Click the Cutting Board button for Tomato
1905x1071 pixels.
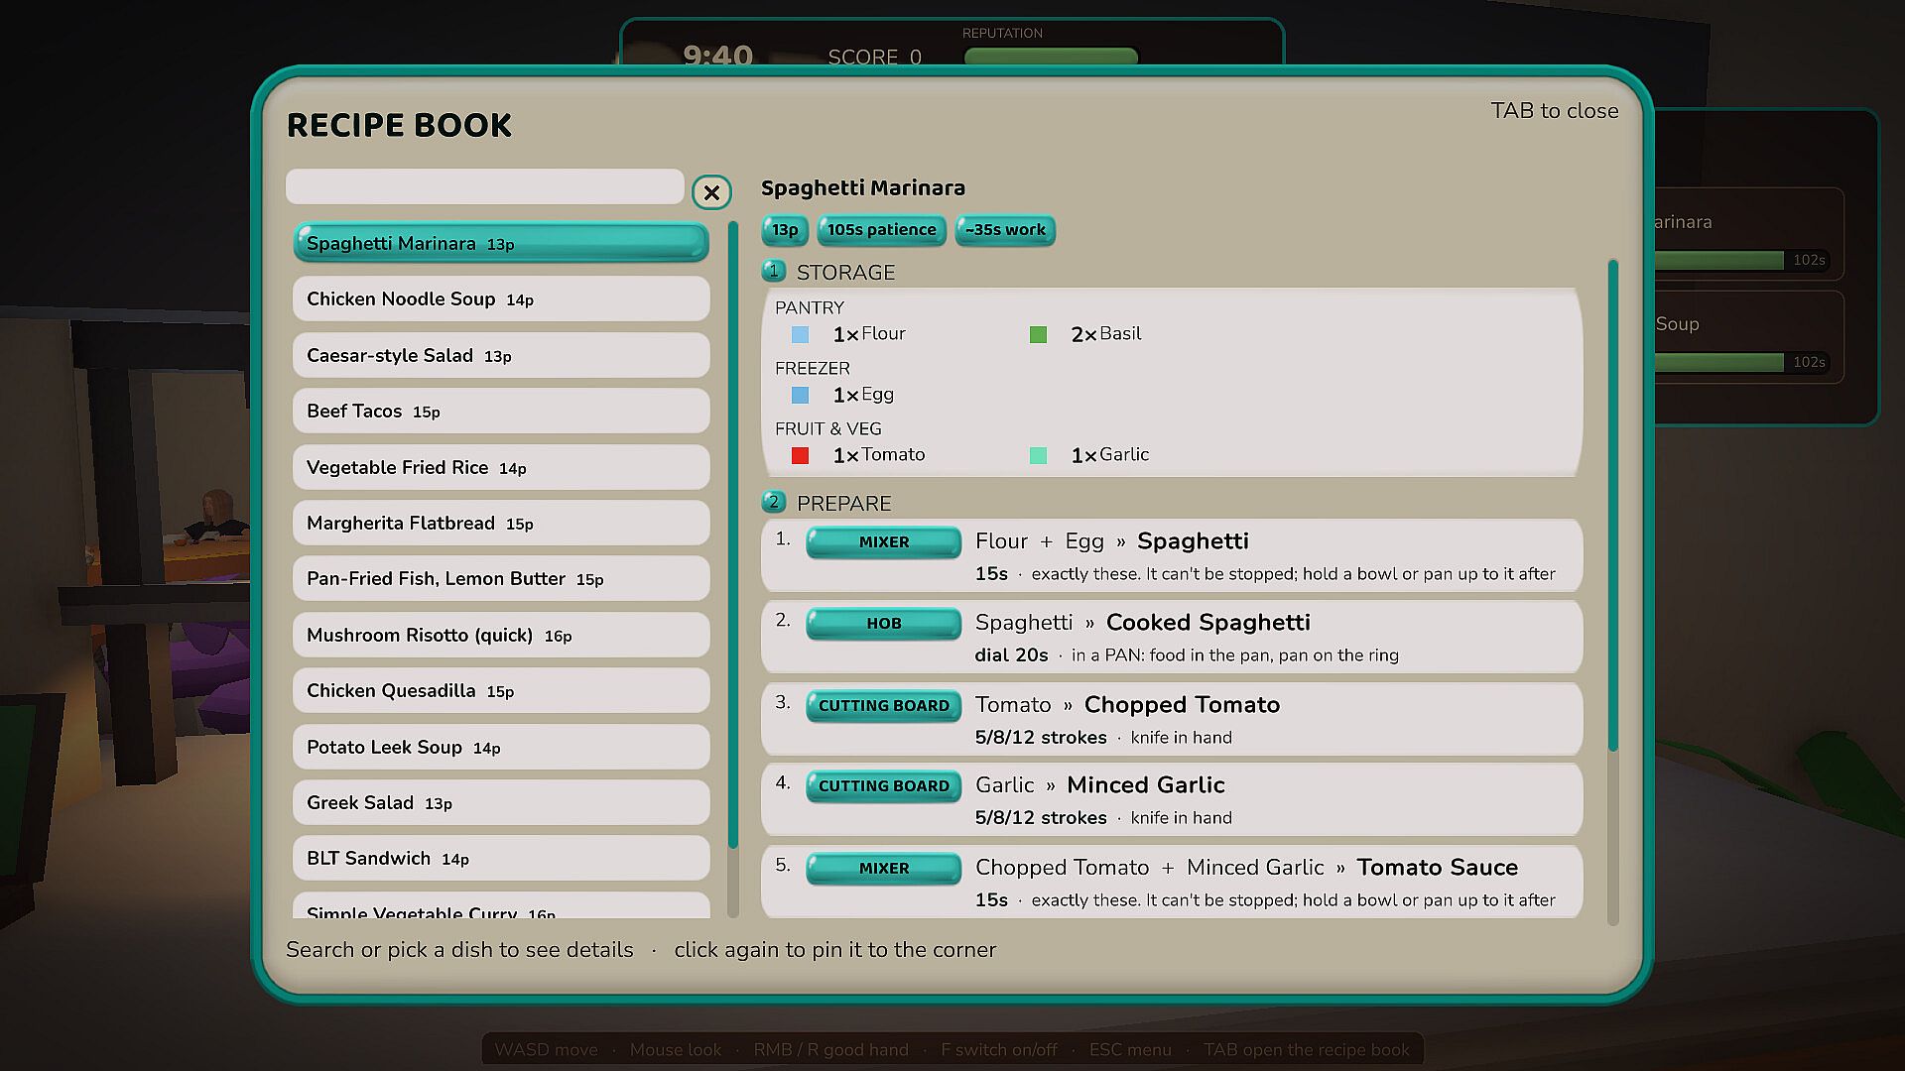click(883, 706)
